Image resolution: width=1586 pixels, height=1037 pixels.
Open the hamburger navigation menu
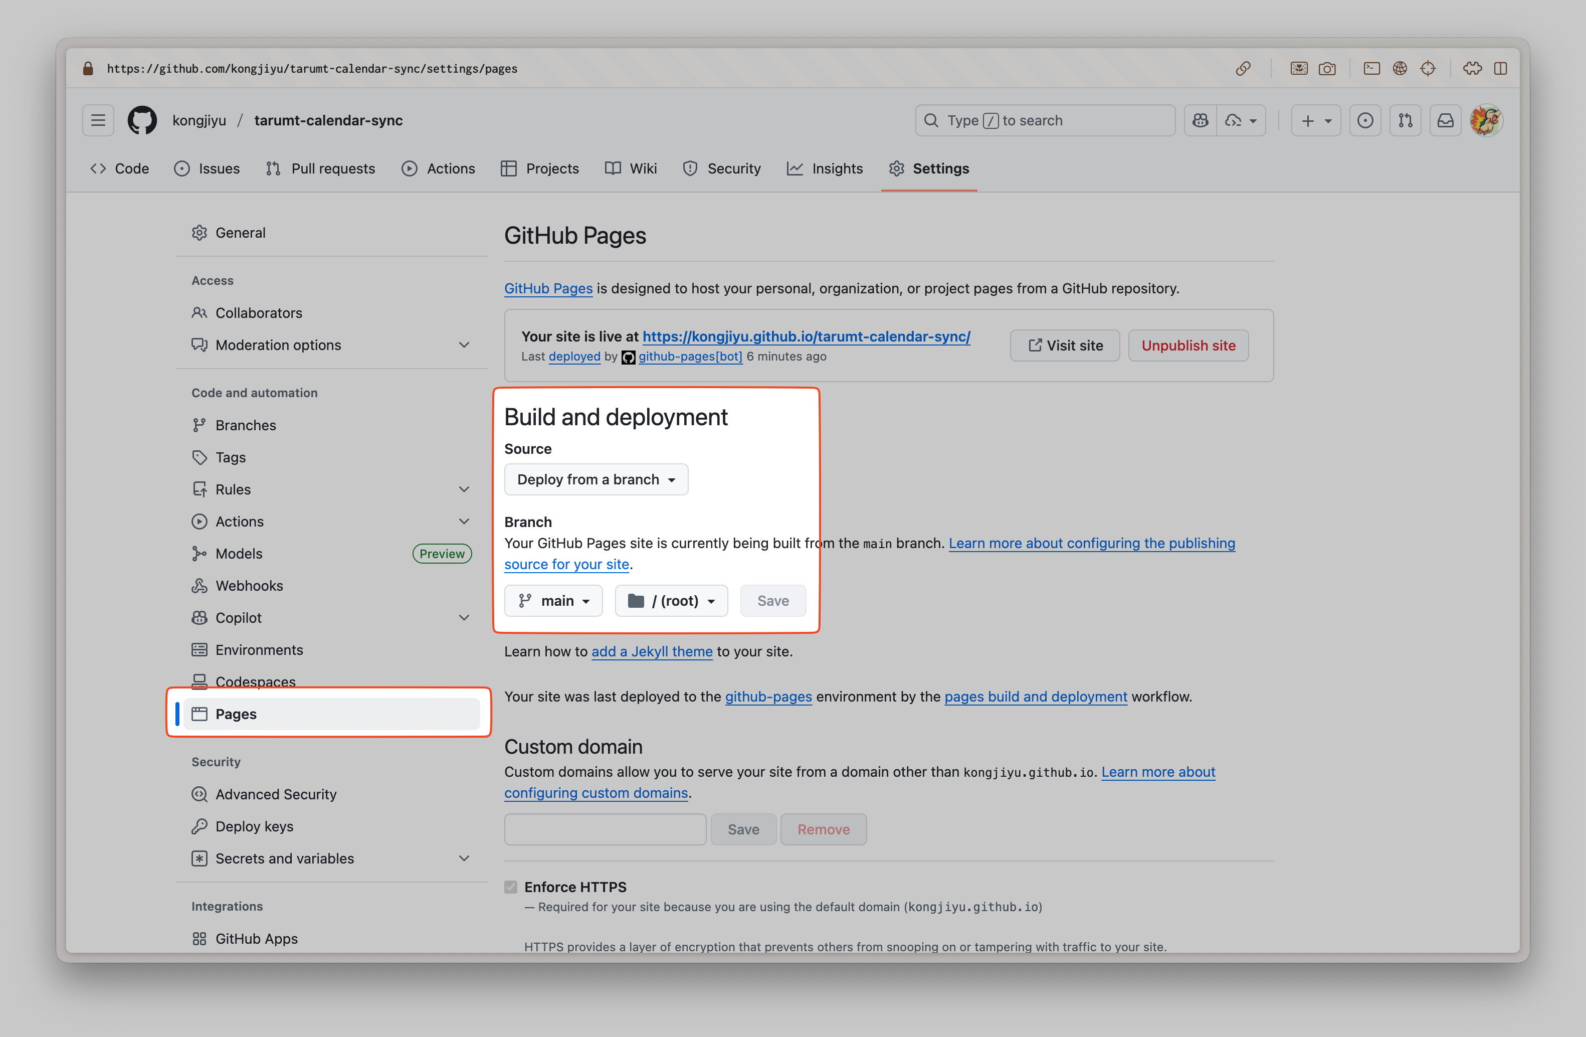[x=98, y=120]
